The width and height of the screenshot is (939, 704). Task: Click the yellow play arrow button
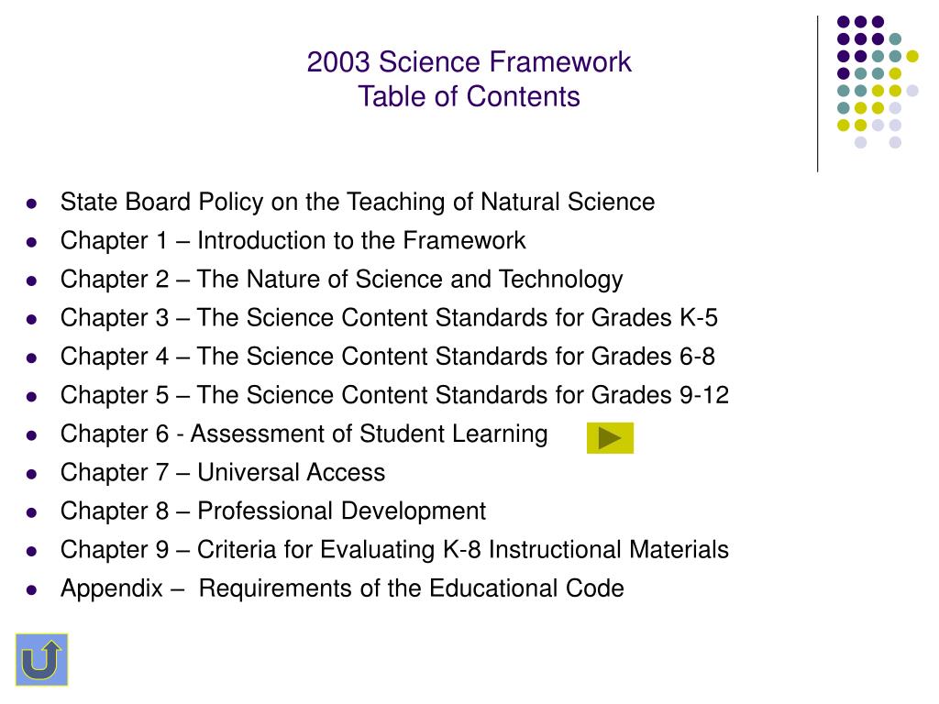(610, 437)
